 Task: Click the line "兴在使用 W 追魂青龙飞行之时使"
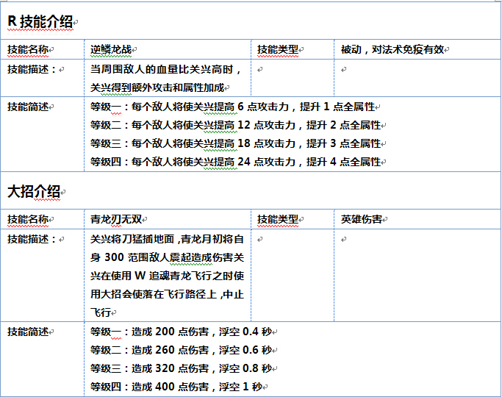167,276
